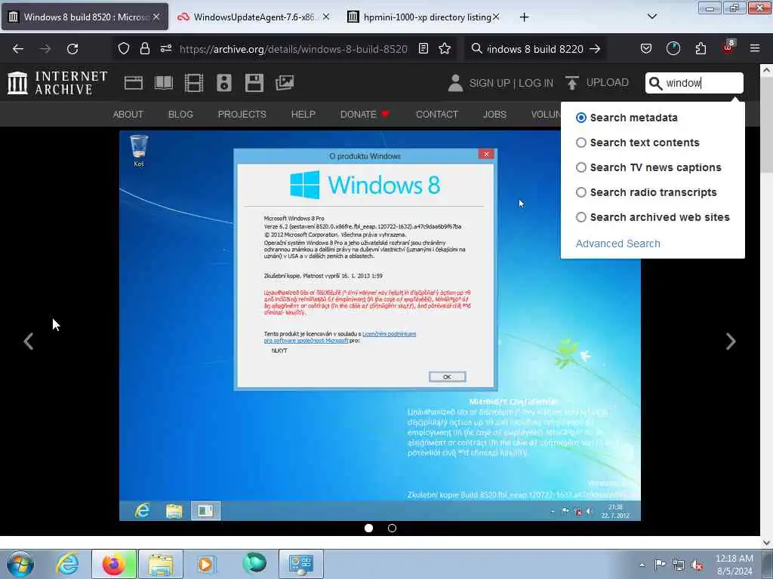Open Windows Media Player from the taskbar
Viewport: 773px width, 579px height.
coord(205,564)
